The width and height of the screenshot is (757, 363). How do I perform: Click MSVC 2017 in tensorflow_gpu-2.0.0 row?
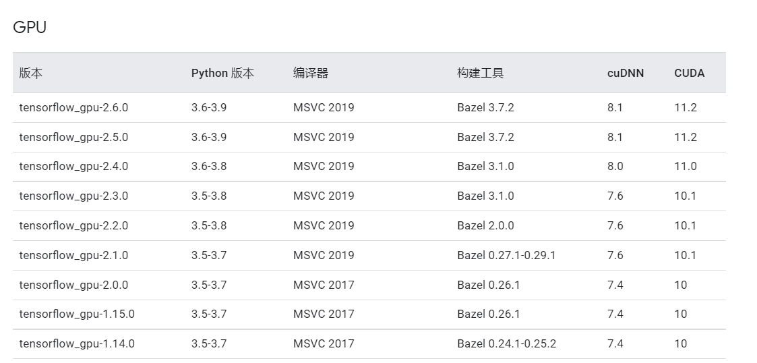tap(324, 285)
